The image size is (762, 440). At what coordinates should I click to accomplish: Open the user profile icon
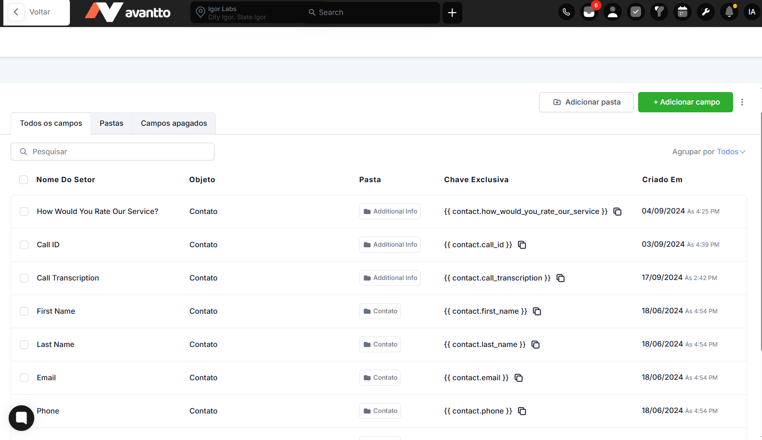[613, 12]
